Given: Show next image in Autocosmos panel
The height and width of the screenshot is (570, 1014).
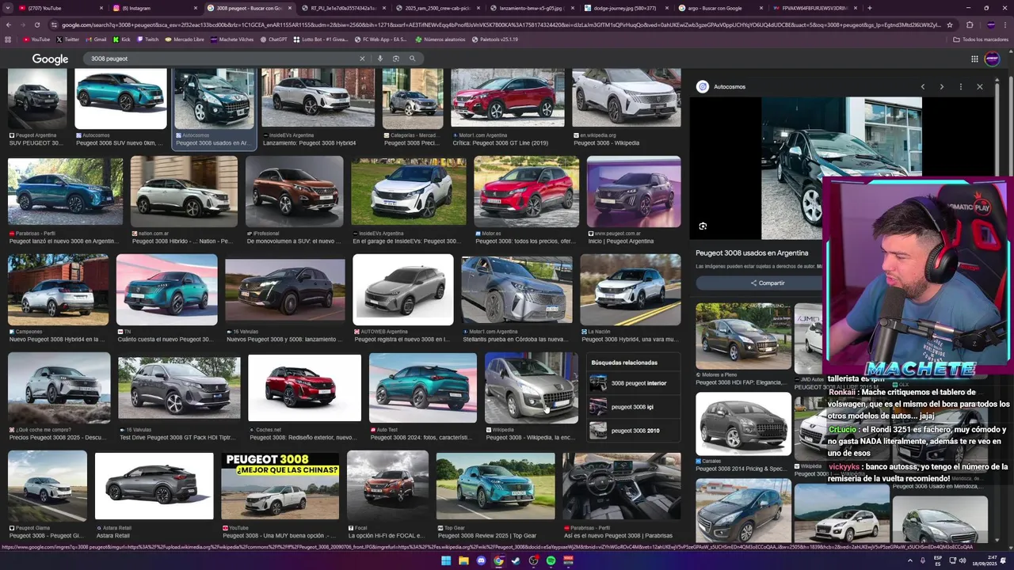Looking at the screenshot, I should (942, 86).
